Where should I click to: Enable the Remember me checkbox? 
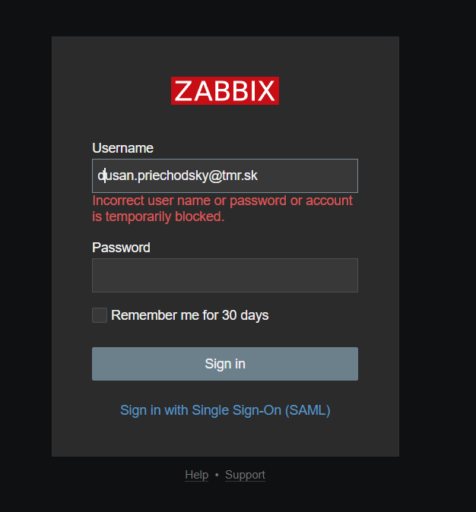pos(100,315)
